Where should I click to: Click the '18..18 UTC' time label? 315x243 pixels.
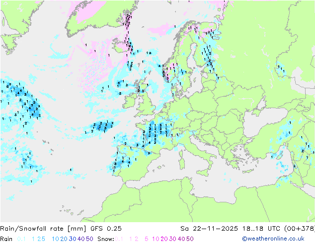pyautogui.click(x=261, y=229)
